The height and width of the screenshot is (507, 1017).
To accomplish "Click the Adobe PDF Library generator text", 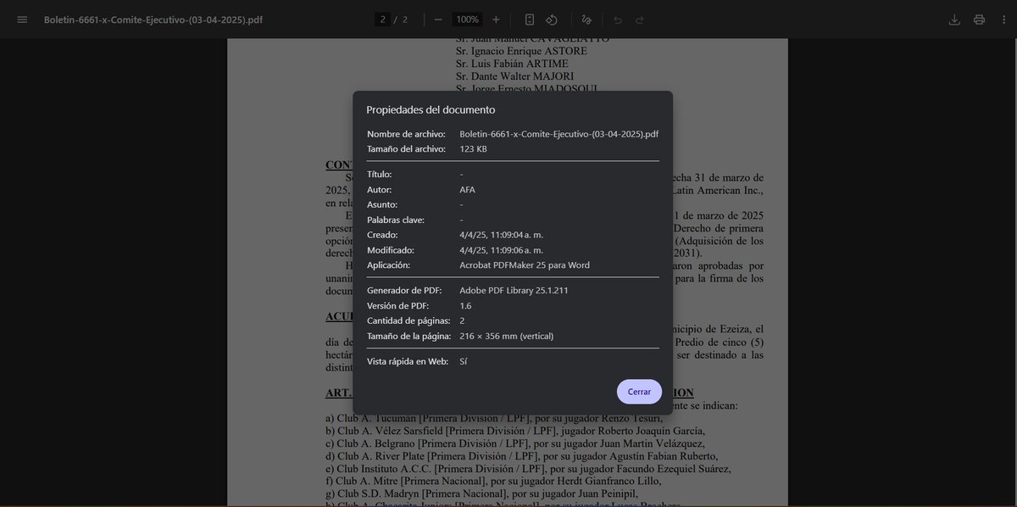I will [514, 290].
